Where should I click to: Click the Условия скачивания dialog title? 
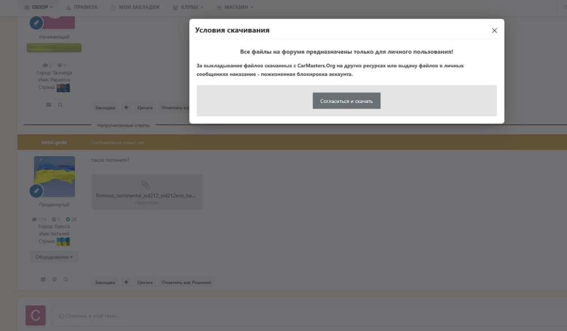[232, 31]
